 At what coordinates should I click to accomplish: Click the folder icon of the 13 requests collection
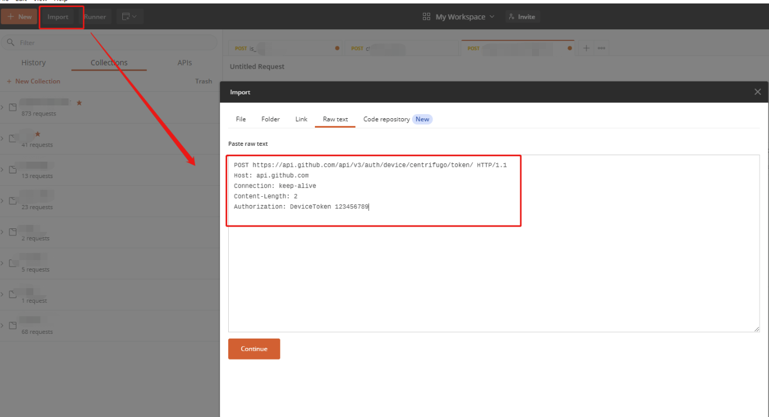point(13,169)
